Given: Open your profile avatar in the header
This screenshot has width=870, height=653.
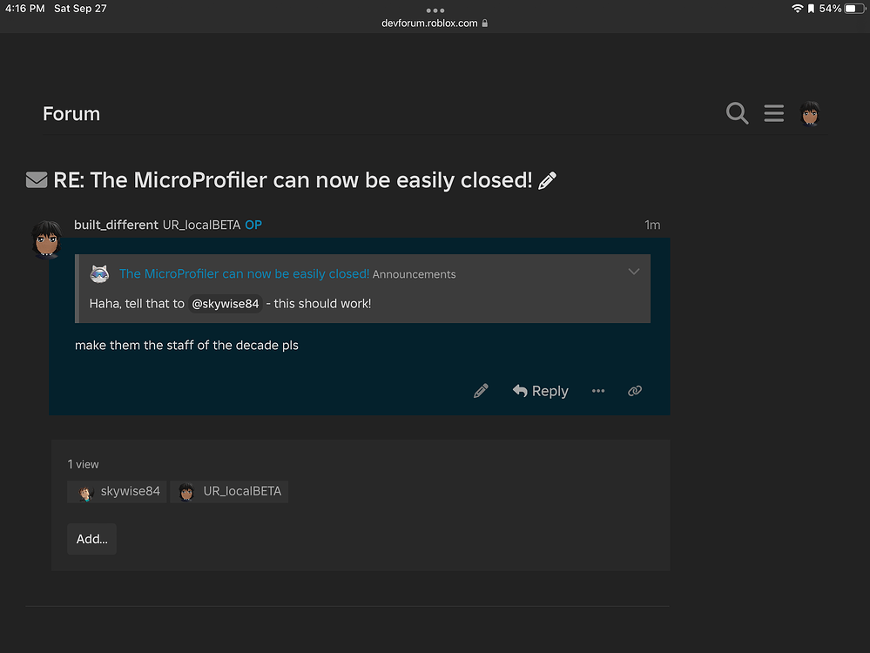Looking at the screenshot, I should point(810,114).
